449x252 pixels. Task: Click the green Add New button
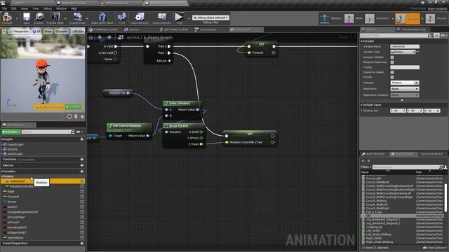11,132
